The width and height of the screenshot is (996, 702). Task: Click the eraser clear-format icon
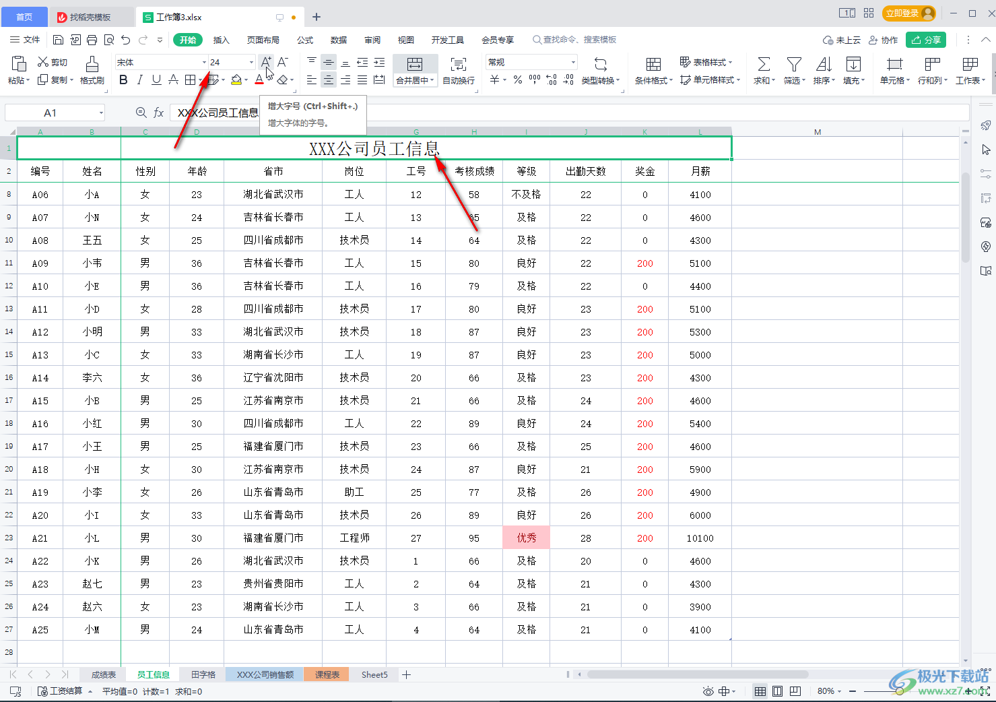point(283,80)
